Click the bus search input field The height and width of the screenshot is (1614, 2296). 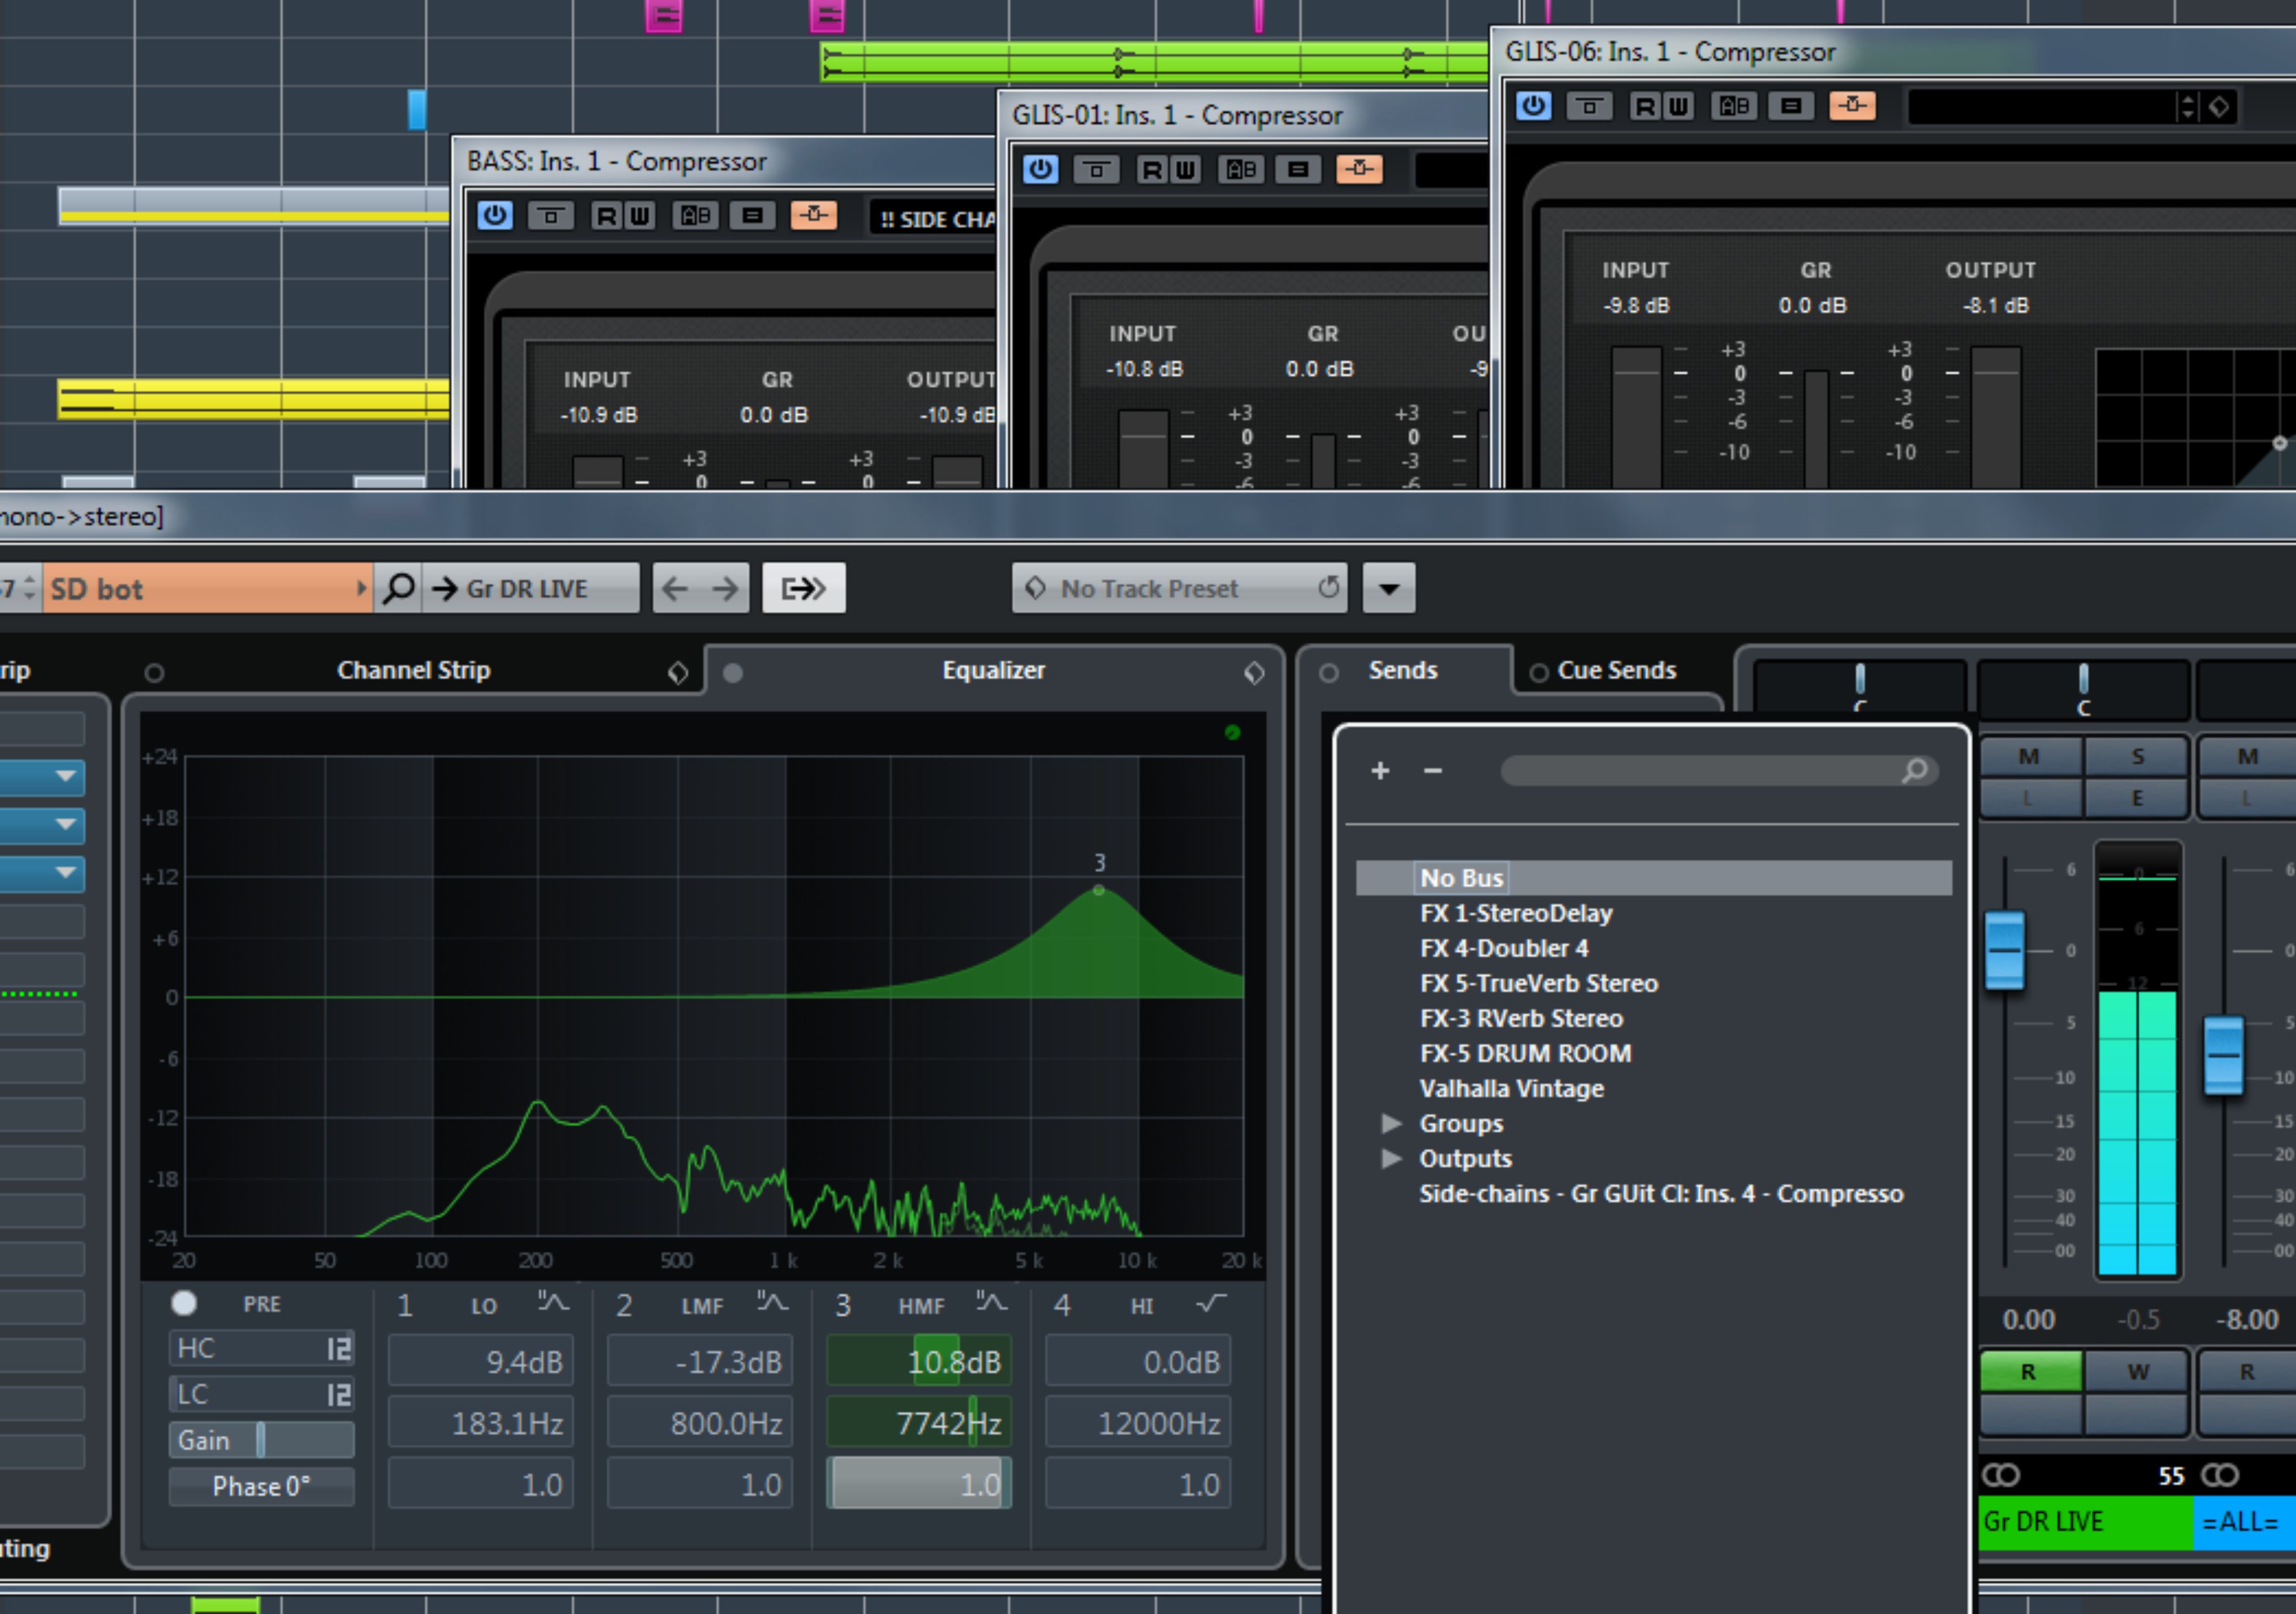tap(1700, 771)
